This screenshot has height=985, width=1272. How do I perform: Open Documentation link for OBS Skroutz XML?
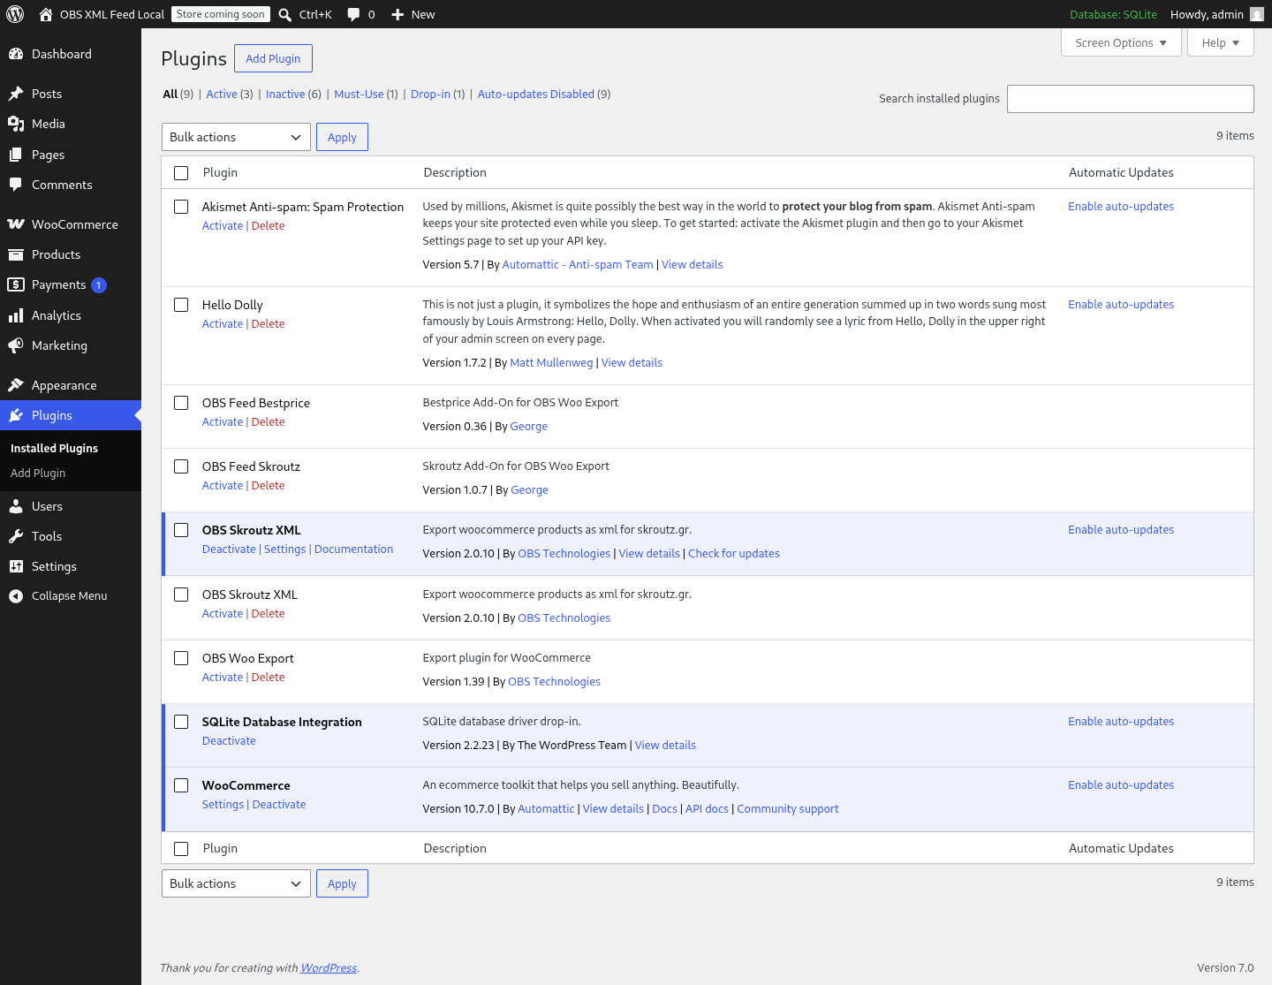(353, 549)
